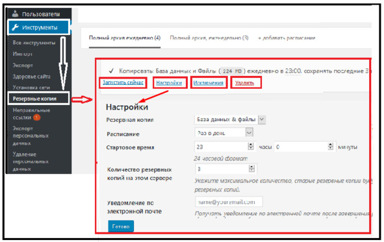Viewport: 384px width, 242px height.
Task: Click the minutes spinner arrows
Action: click(x=330, y=147)
